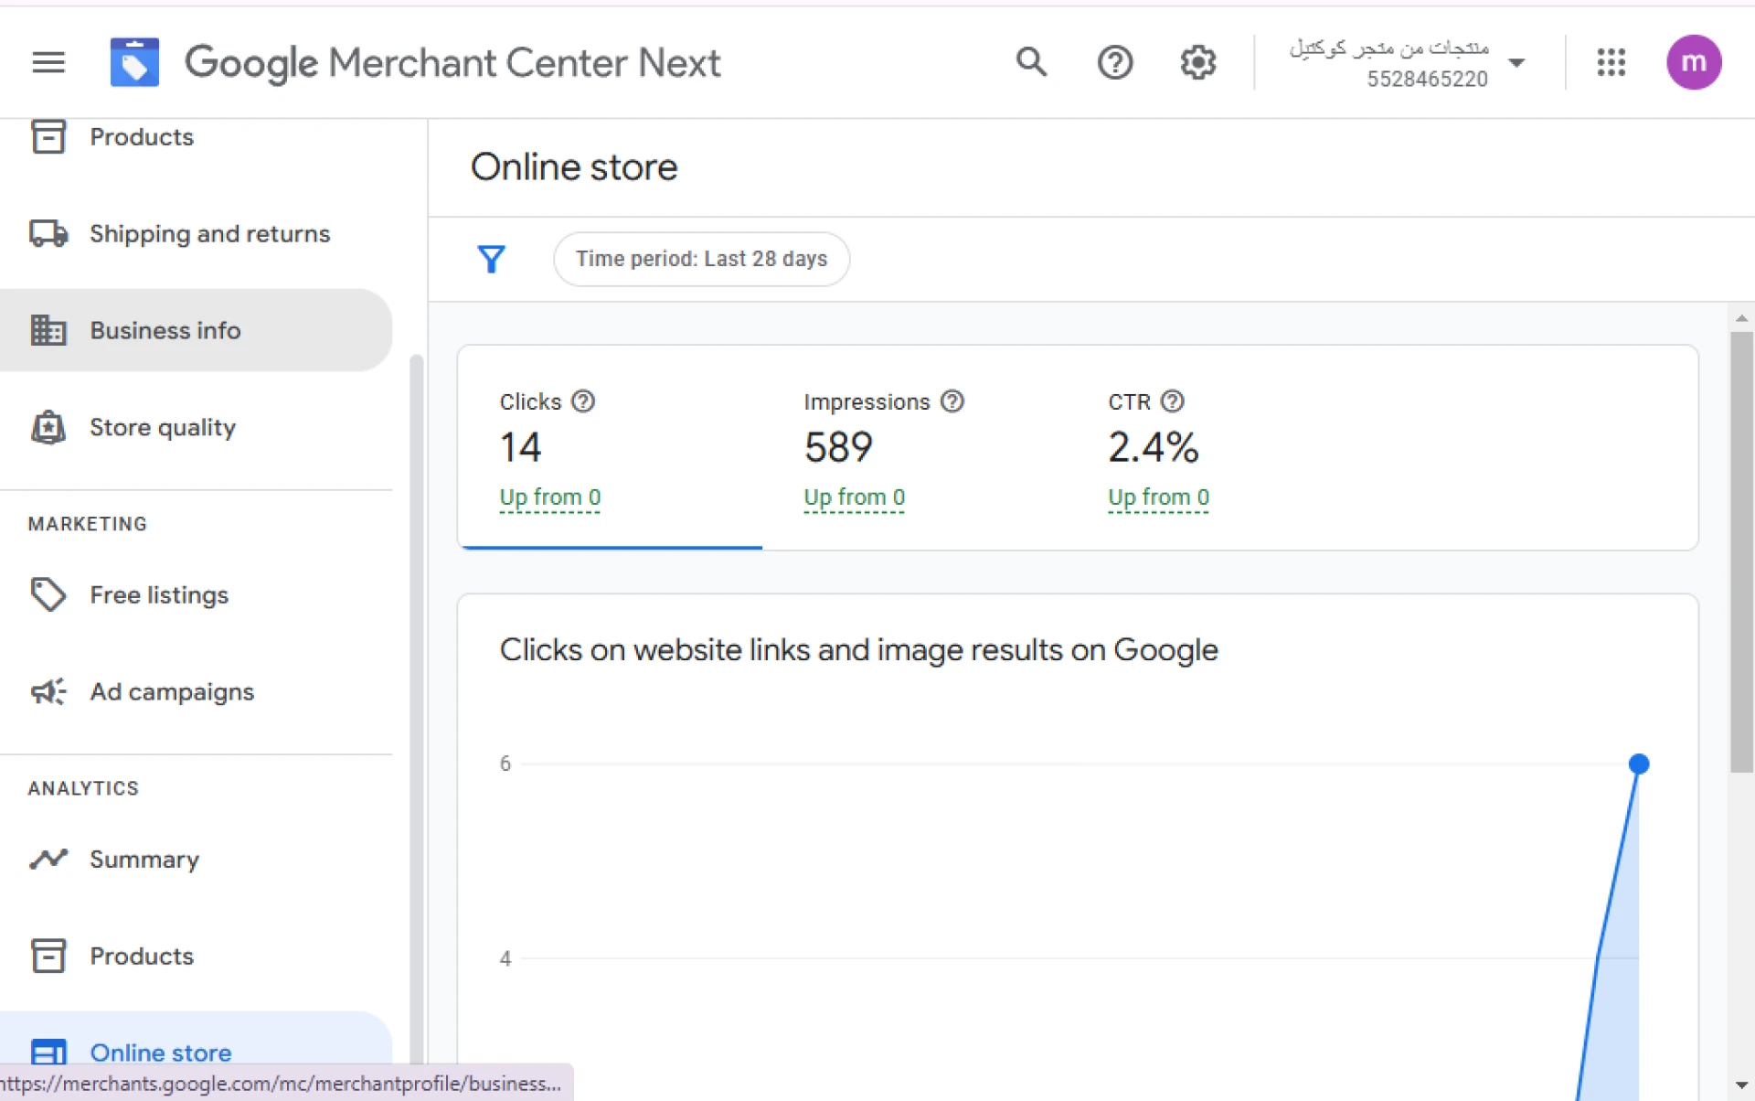The width and height of the screenshot is (1755, 1101).
Task: Open the hamburger main menu
Action: pos(48,62)
